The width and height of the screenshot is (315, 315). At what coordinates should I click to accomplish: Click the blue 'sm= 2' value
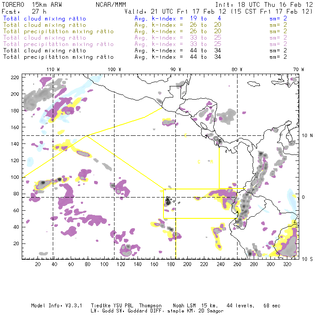[x=278, y=18]
